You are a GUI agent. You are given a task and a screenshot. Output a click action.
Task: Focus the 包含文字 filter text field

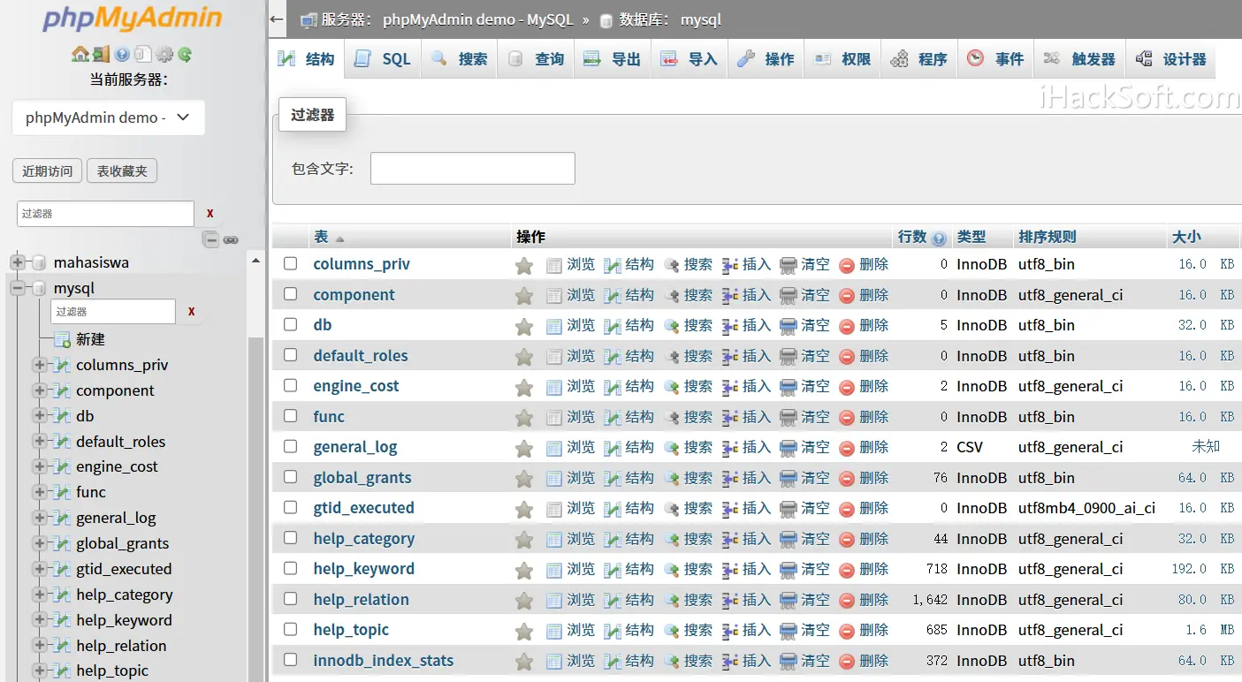(473, 168)
